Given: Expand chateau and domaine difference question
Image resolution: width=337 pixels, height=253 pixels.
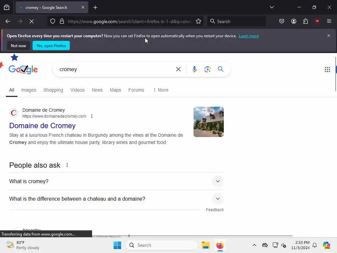Looking at the screenshot, I should tap(117, 199).
